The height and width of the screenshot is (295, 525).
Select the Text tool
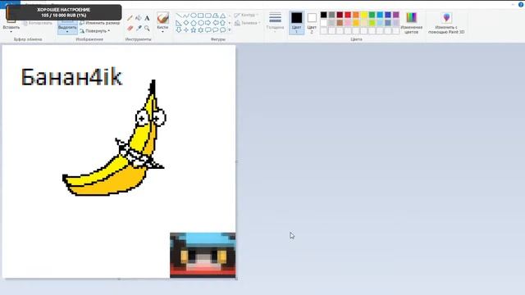(x=147, y=18)
